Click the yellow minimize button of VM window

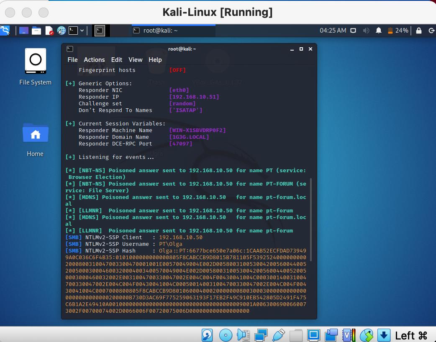[x=27, y=12]
